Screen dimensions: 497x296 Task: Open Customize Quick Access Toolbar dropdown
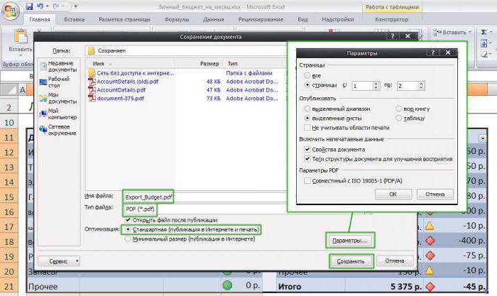point(75,6)
